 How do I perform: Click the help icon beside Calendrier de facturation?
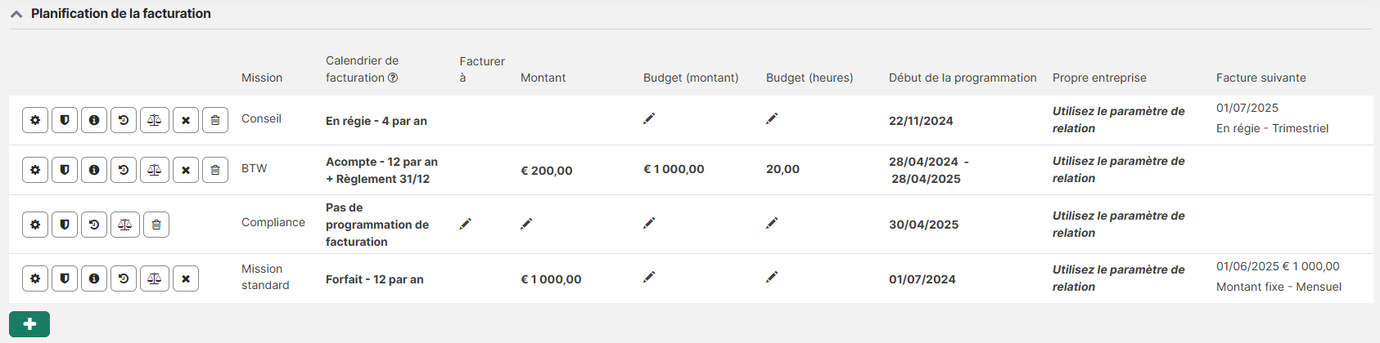[x=393, y=78]
